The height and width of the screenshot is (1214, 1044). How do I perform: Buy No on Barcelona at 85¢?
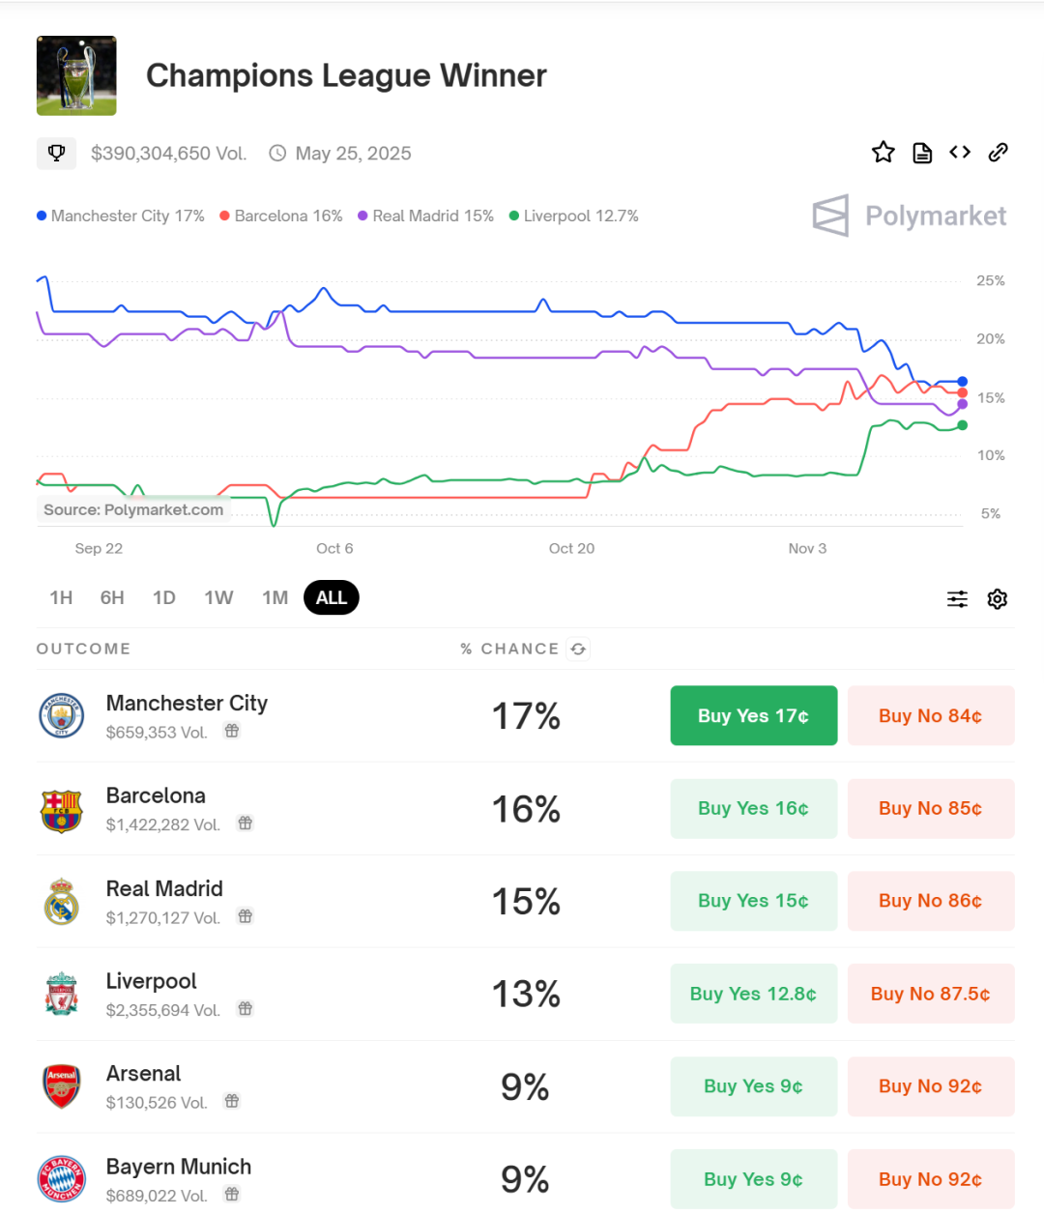tap(930, 809)
